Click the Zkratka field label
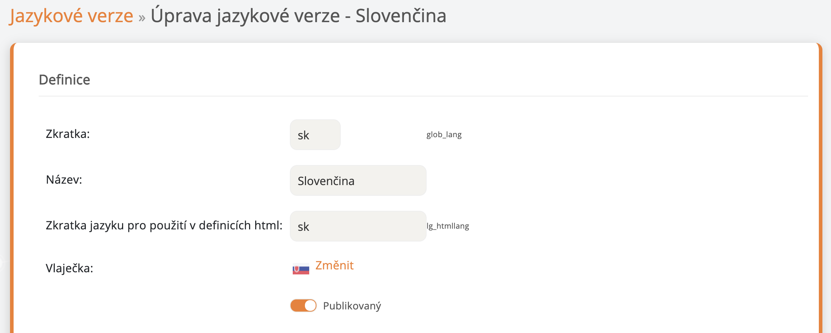Viewport: 831px width, 333px height. tap(68, 135)
